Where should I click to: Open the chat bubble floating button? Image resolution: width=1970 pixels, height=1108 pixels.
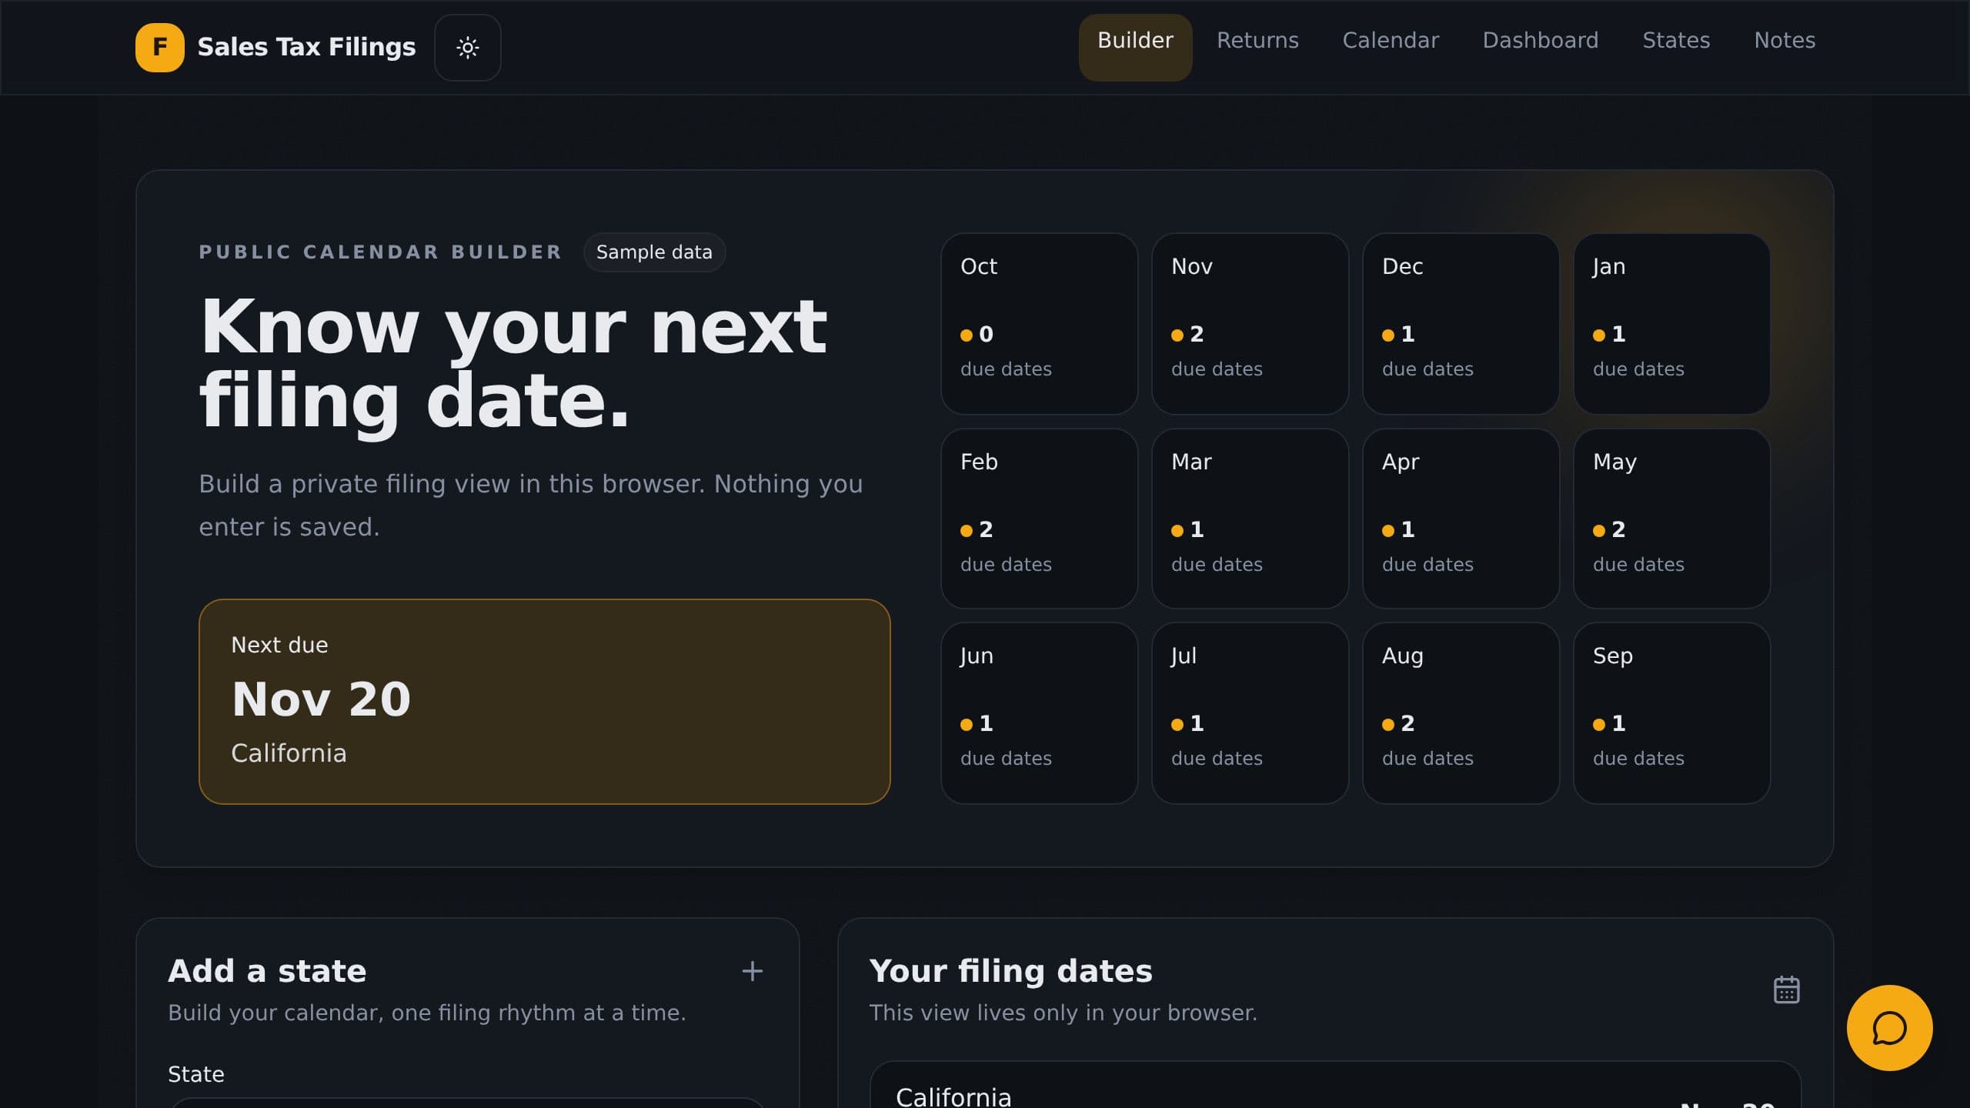1889,1027
